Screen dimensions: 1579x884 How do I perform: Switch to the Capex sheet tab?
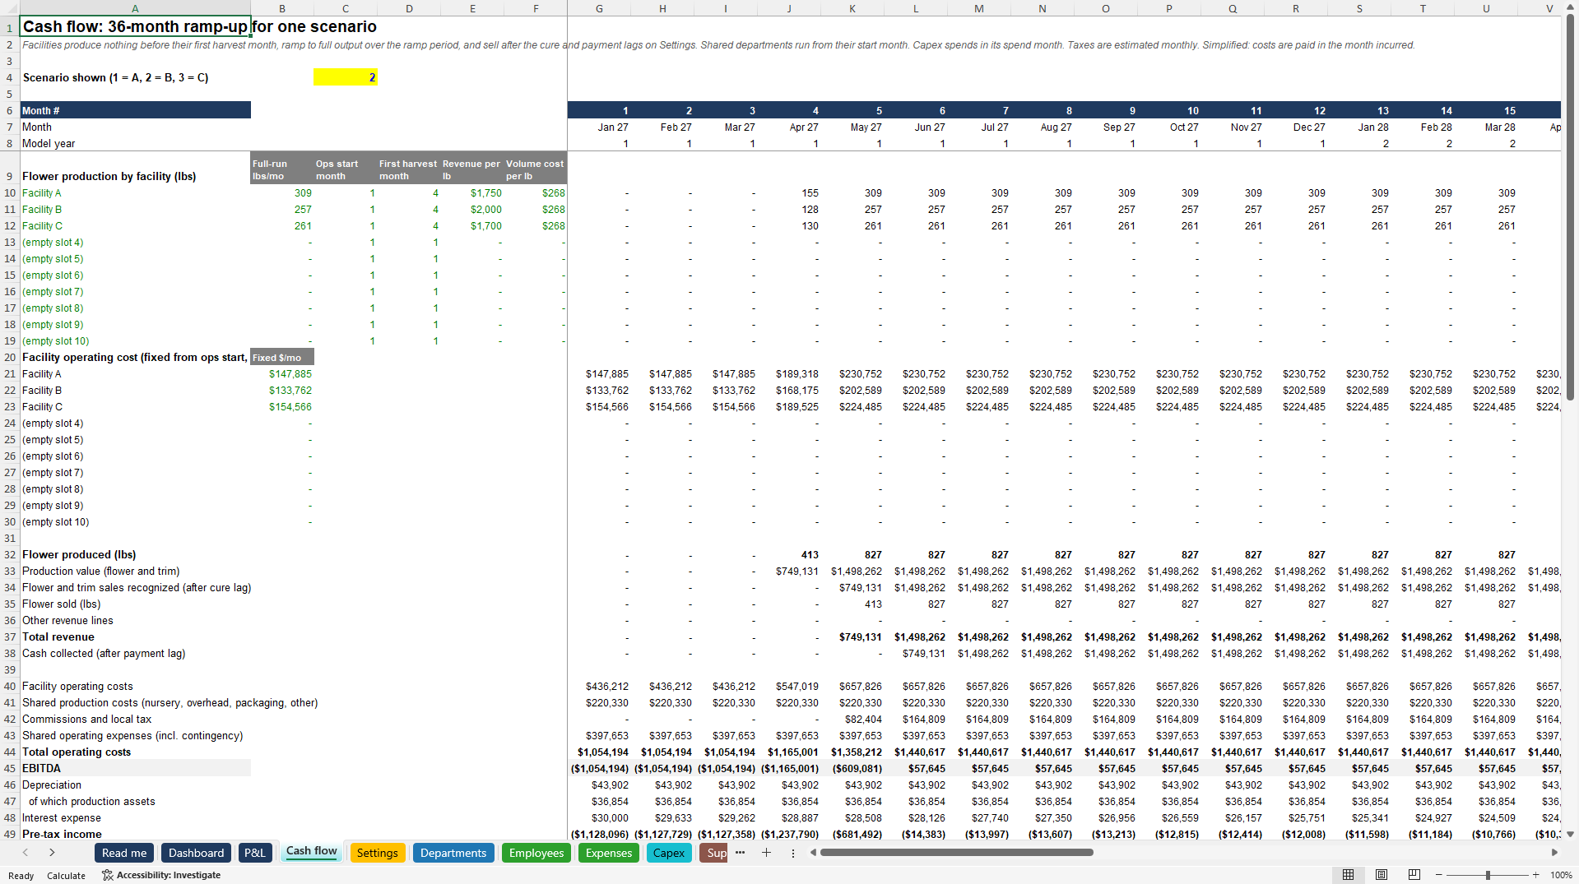tap(669, 853)
